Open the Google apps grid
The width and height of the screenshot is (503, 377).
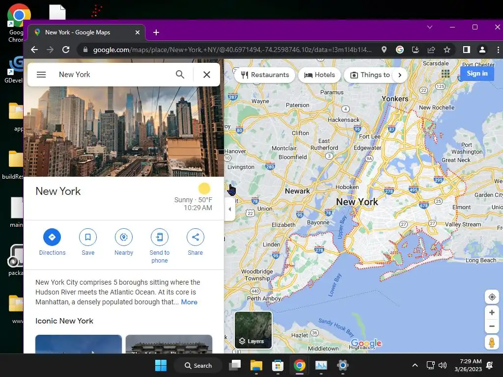click(445, 74)
